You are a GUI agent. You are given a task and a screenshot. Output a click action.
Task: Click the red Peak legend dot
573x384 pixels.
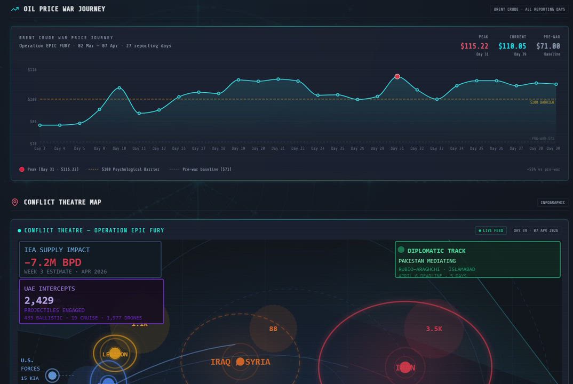[x=22, y=169]
